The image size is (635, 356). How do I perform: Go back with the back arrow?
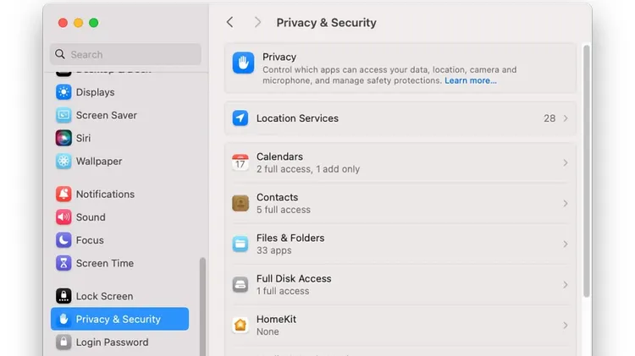click(x=230, y=22)
